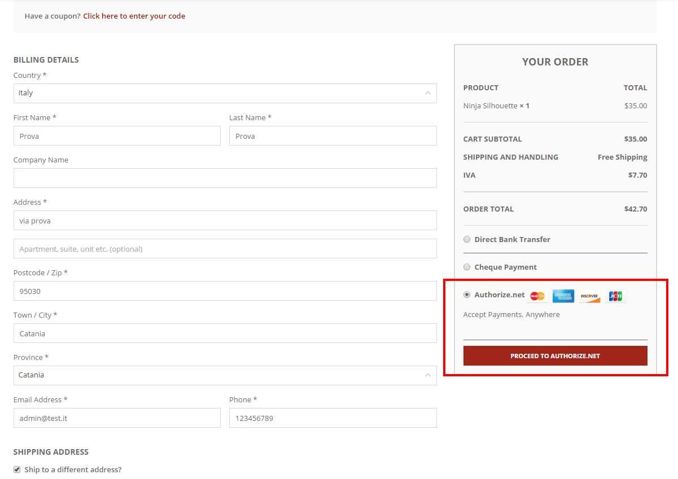Click the empty Company Name field
This screenshot has width=678, height=479.
(x=225, y=178)
